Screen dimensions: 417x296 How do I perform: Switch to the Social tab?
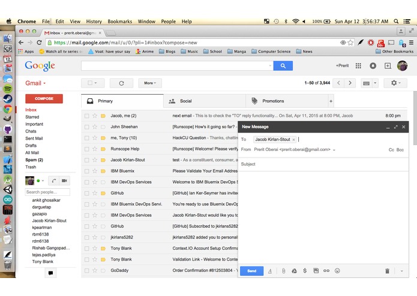pos(205,101)
